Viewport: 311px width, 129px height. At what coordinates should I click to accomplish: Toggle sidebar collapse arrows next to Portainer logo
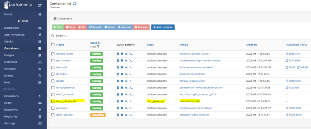(x=40, y=5)
